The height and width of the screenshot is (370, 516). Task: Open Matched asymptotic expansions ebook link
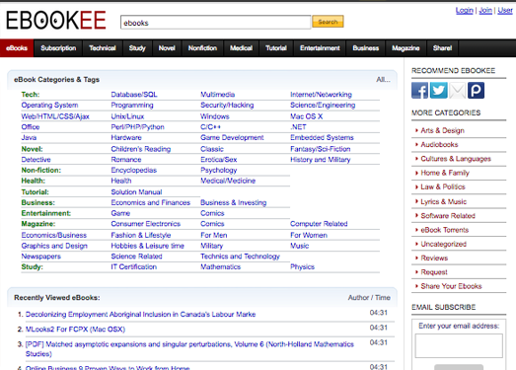coord(189,349)
